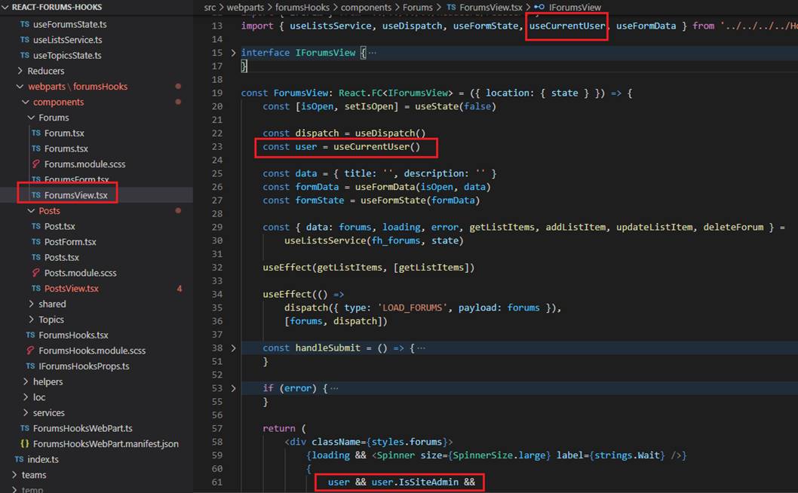
Task: Click the TS icon beside PostsView.tsx
Action: pyautogui.click(x=36, y=289)
